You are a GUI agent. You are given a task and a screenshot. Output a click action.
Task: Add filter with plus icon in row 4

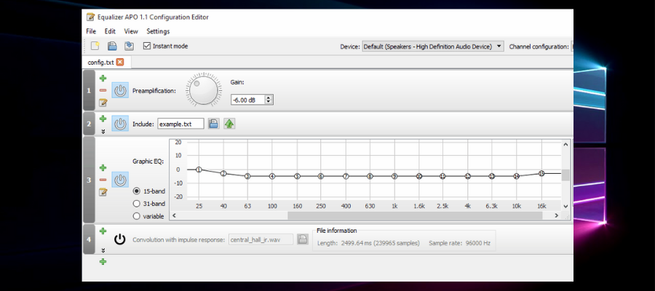[103, 231]
